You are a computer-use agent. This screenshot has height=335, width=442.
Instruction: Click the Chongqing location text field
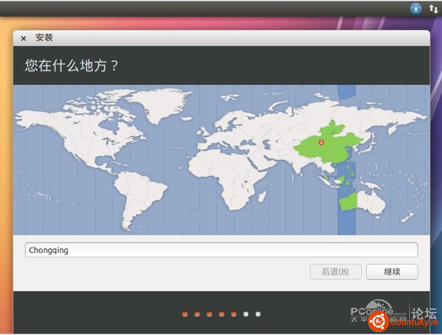coord(221,250)
